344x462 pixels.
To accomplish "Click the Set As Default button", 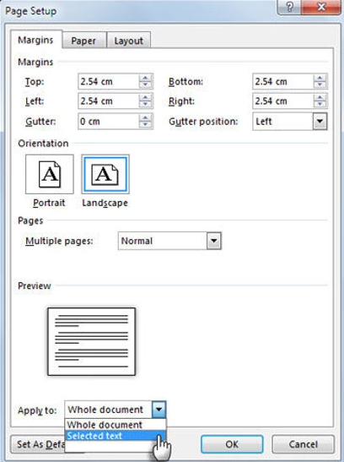I will [x=38, y=444].
